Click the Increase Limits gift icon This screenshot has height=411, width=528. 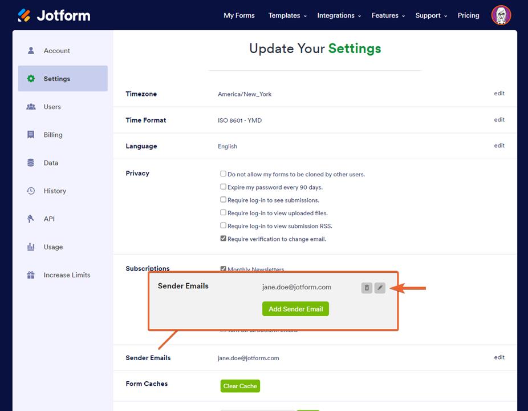point(31,275)
